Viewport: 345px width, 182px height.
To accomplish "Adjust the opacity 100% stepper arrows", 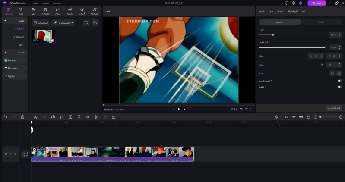I will coord(339,47).
